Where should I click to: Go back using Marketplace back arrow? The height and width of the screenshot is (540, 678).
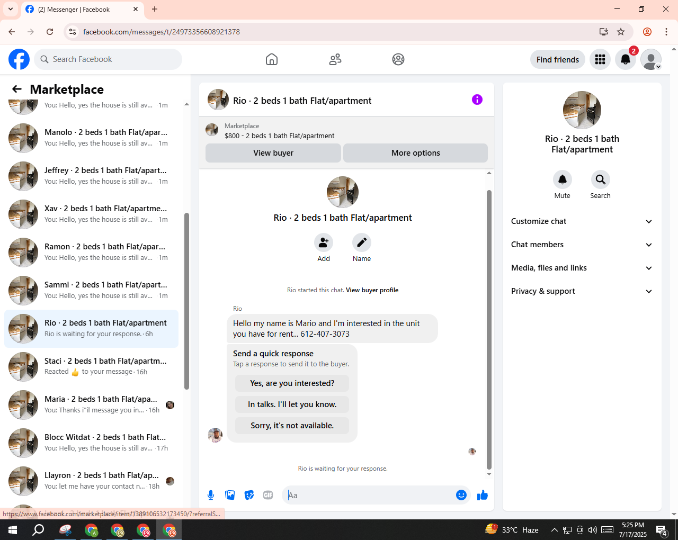click(17, 89)
